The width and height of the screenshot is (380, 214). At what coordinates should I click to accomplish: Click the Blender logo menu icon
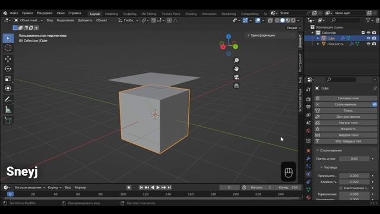pyautogui.click(x=5, y=13)
